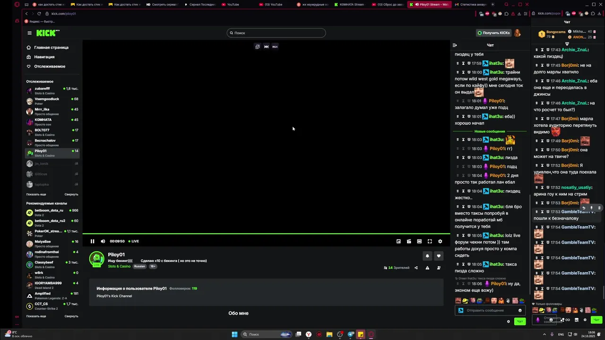This screenshot has height=340, width=605.
Task: Open KOMHATA followed channel
Action: 52,122
